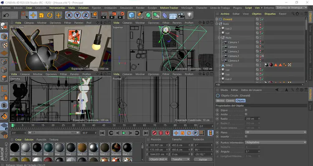Screen dimensions: 313x166
Task: Click the Radio value field
Action: (252, 119)
